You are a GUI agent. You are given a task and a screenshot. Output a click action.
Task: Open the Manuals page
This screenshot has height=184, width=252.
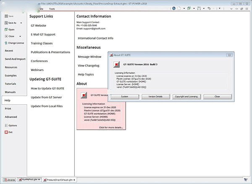pyautogui.click(x=10, y=92)
